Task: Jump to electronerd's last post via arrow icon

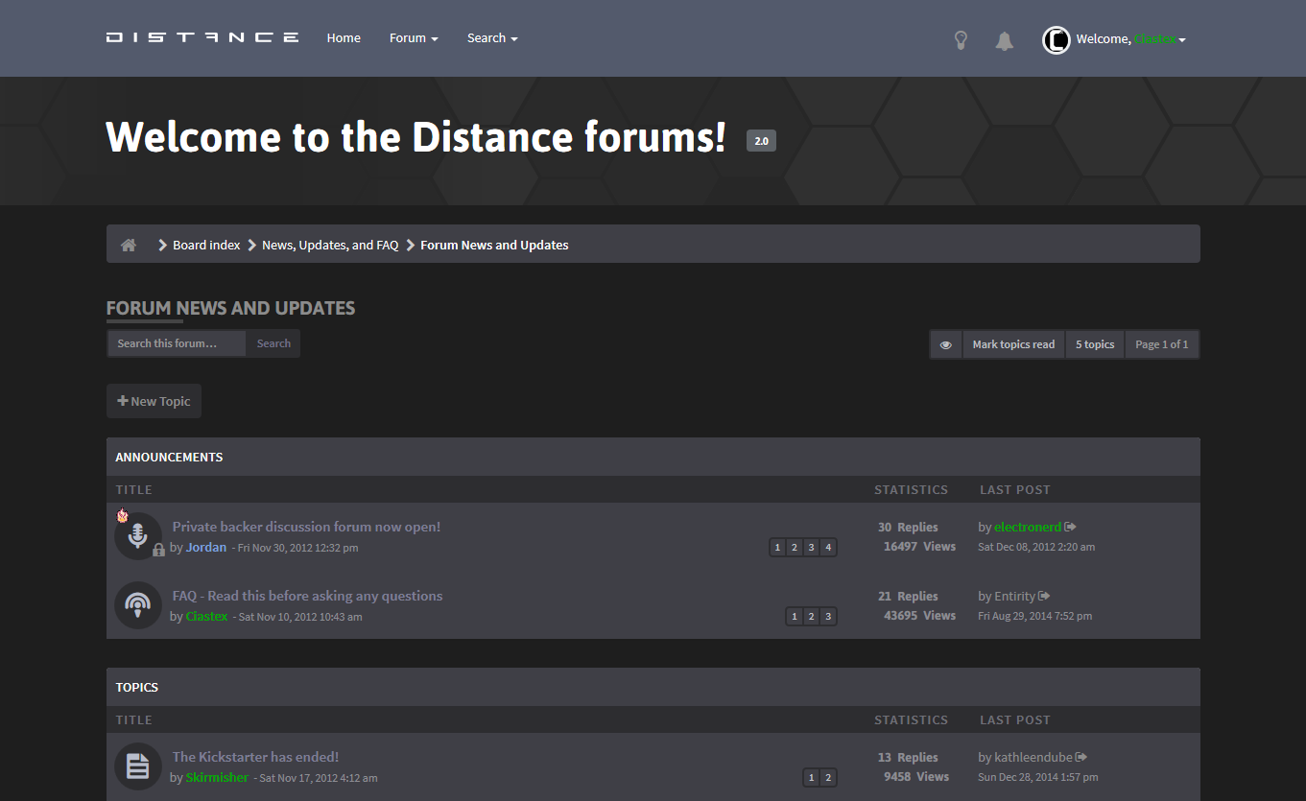Action: click(x=1071, y=527)
